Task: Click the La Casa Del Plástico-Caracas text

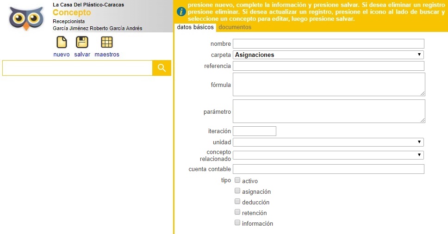Action: click(88, 5)
